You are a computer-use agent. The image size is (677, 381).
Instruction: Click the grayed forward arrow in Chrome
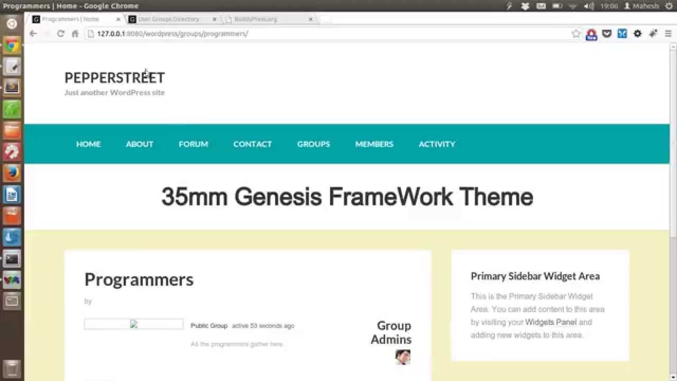pos(47,33)
